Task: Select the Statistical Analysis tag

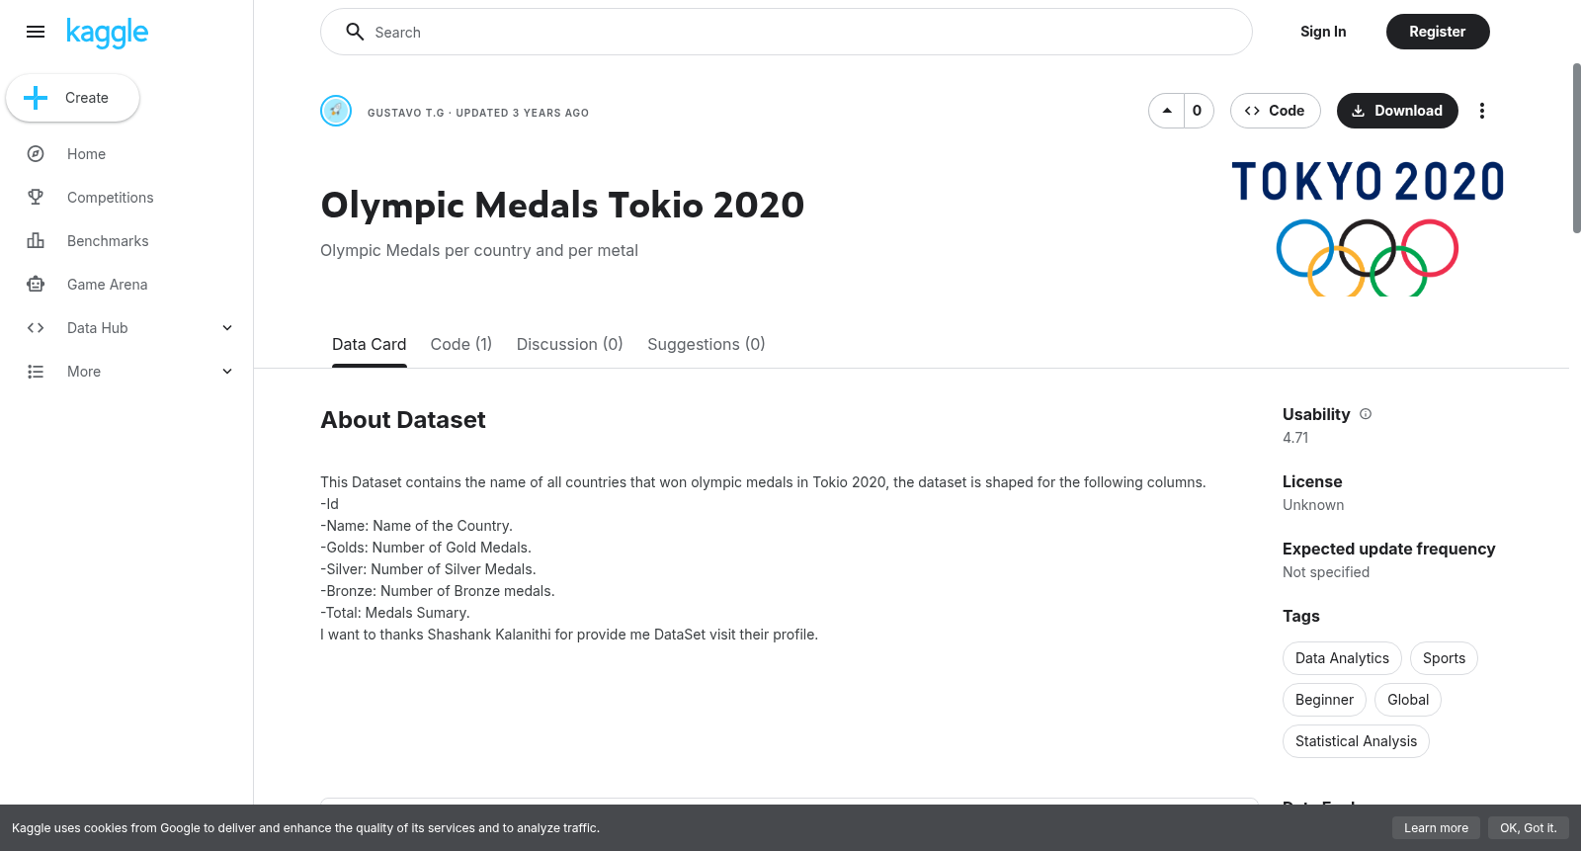Action: (1356, 741)
